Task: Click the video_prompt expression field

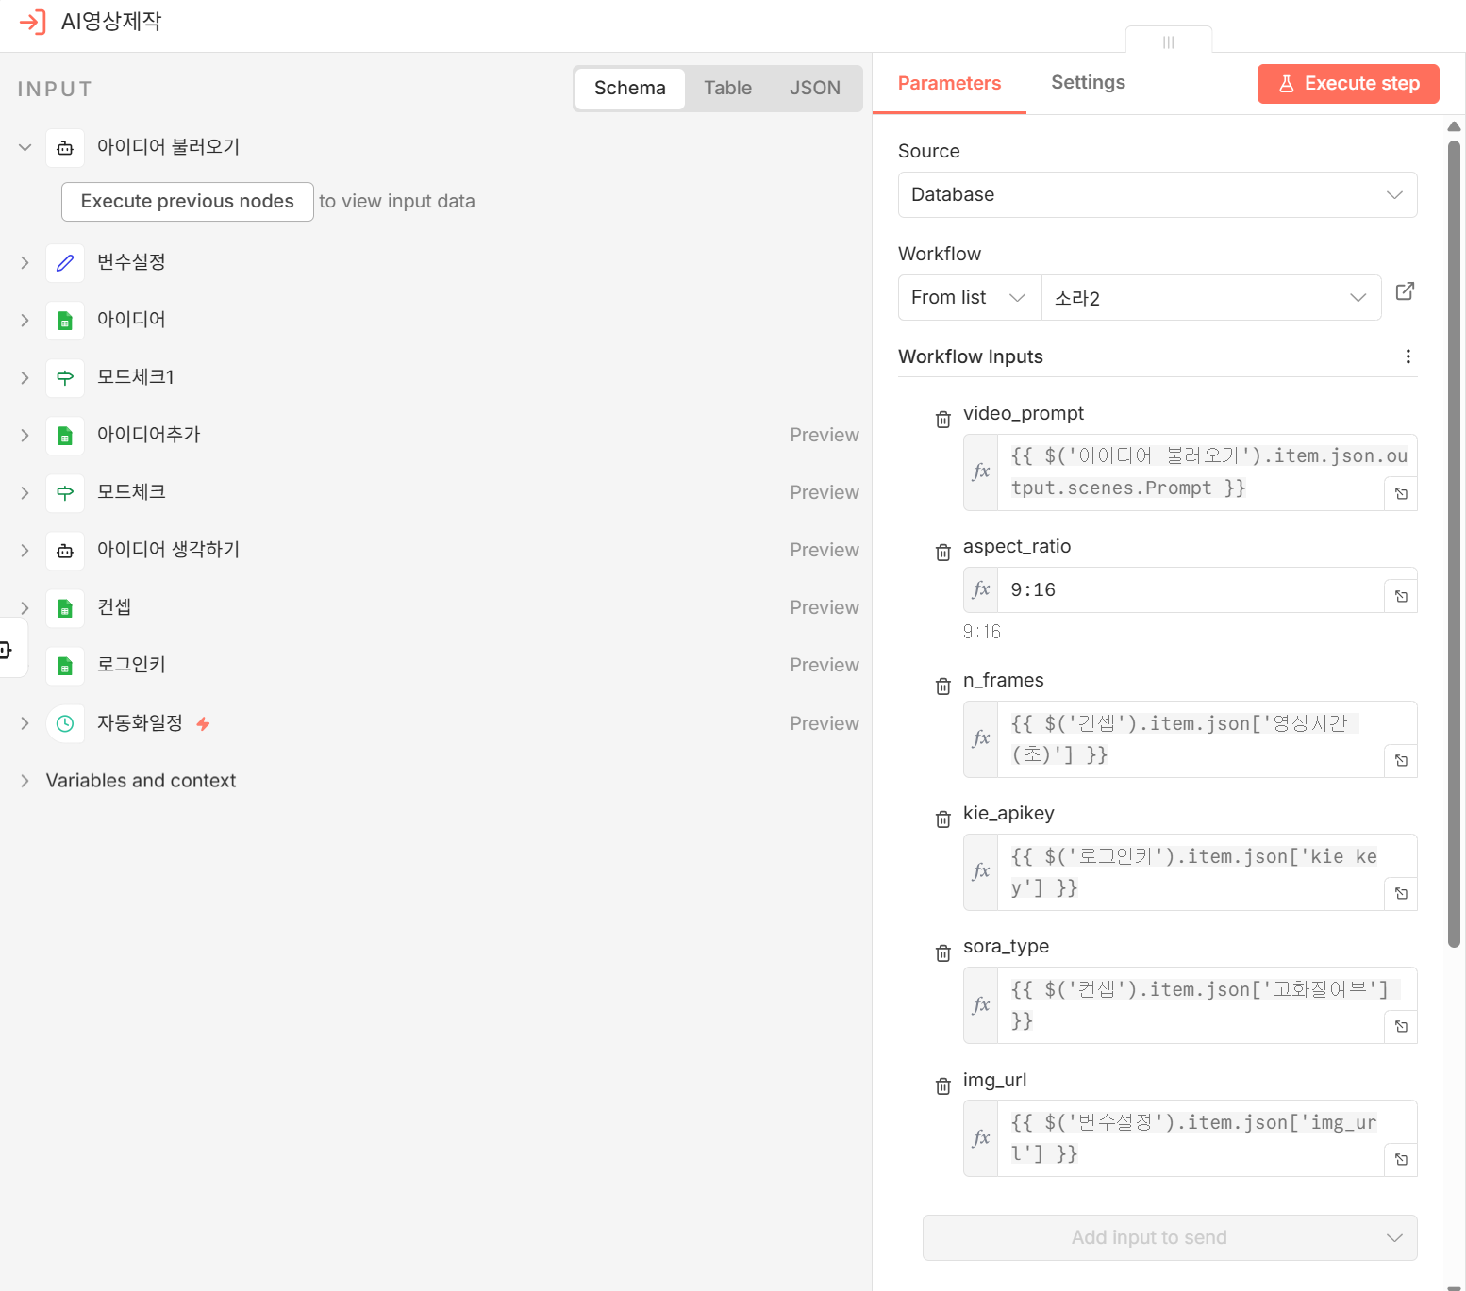Action: point(1191,472)
